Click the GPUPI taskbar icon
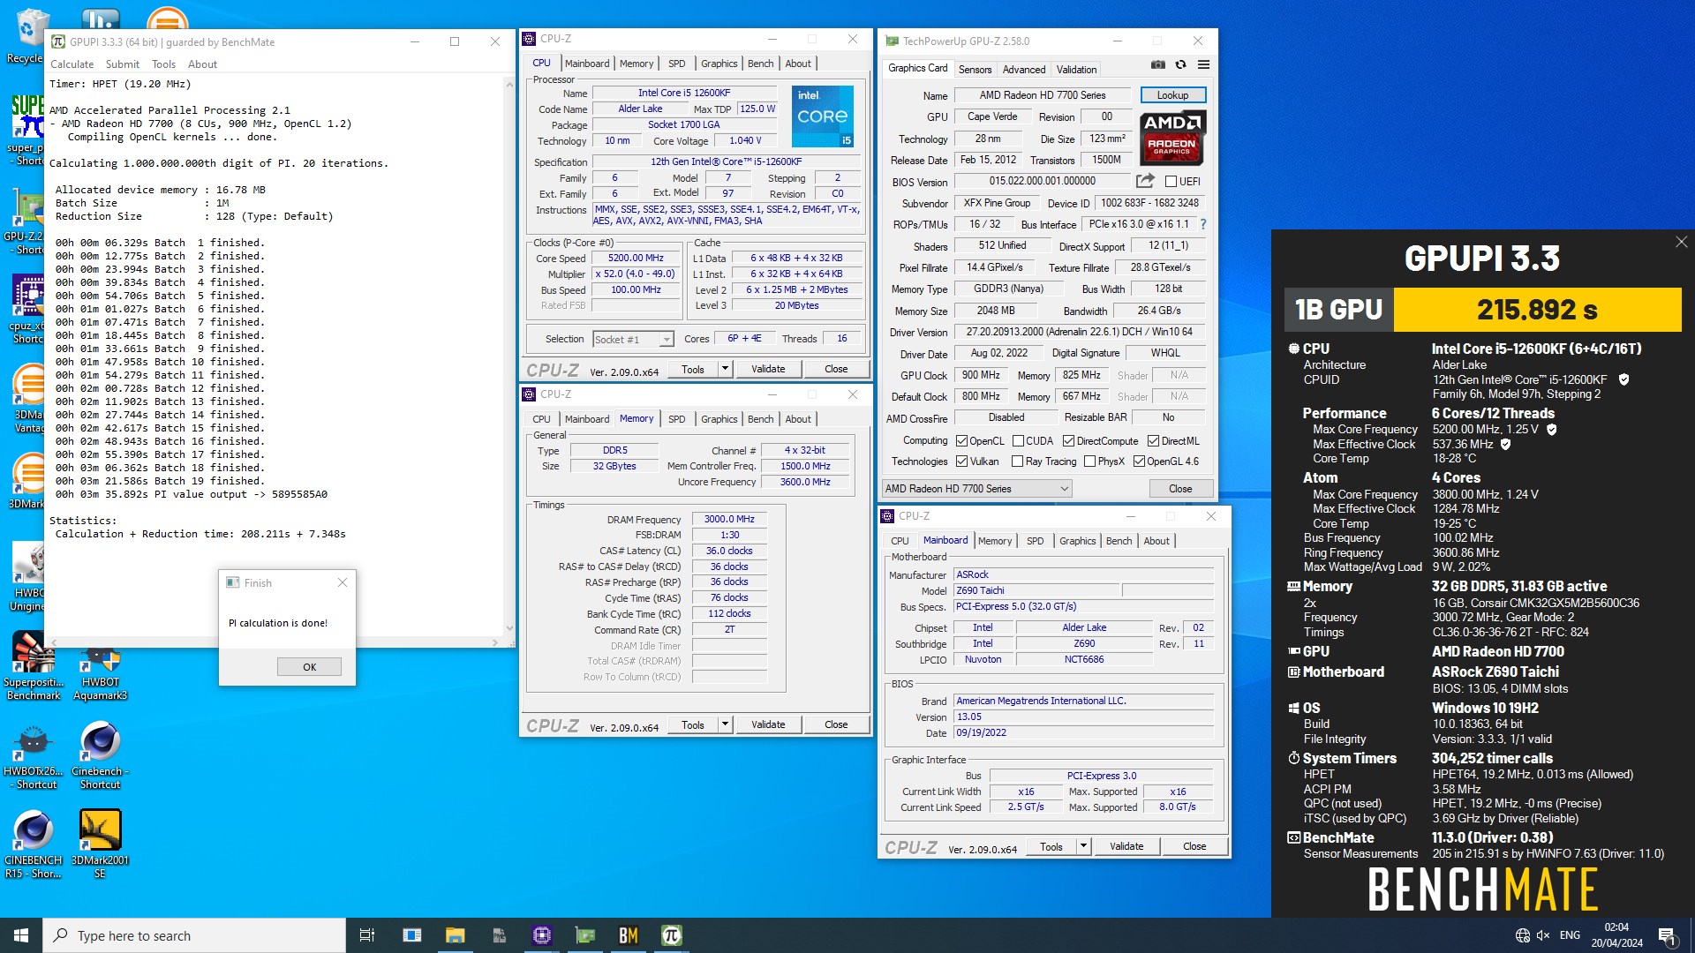The width and height of the screenshot is (1695, 953). pyautogui.click(x=672, y=935)
